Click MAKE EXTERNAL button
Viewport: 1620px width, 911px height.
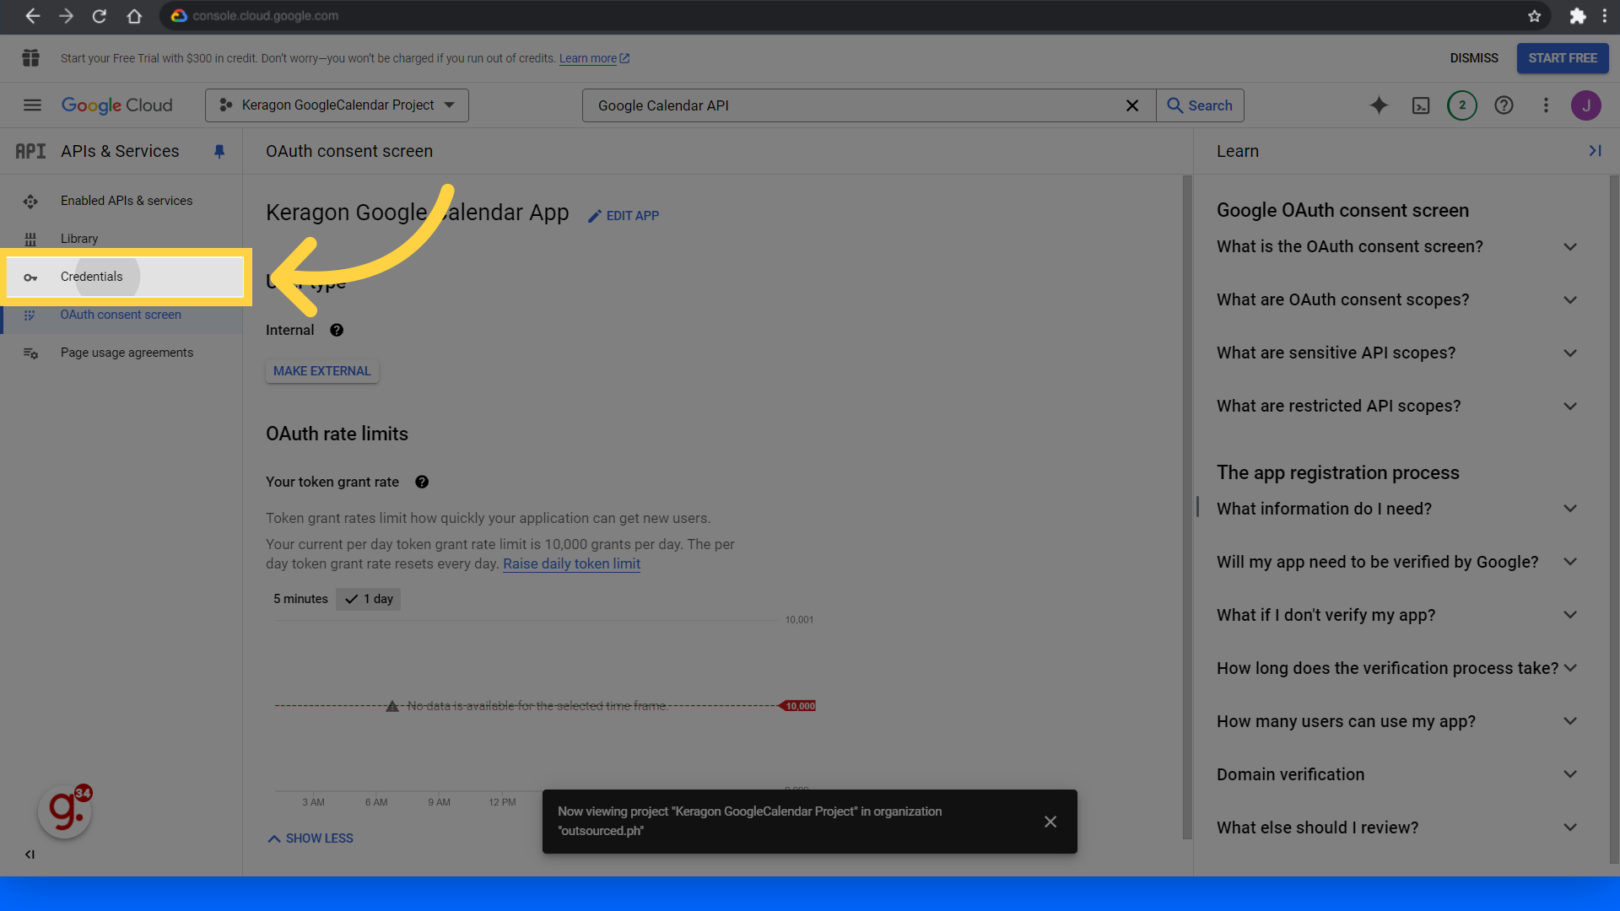coord(322,371)
